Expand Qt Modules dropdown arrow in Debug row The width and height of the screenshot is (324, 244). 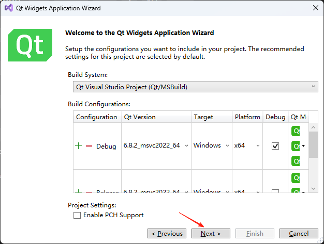tap(303, 146)
